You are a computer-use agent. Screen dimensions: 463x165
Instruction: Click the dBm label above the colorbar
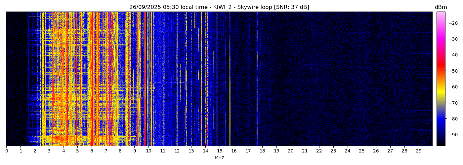pos(441,7)
